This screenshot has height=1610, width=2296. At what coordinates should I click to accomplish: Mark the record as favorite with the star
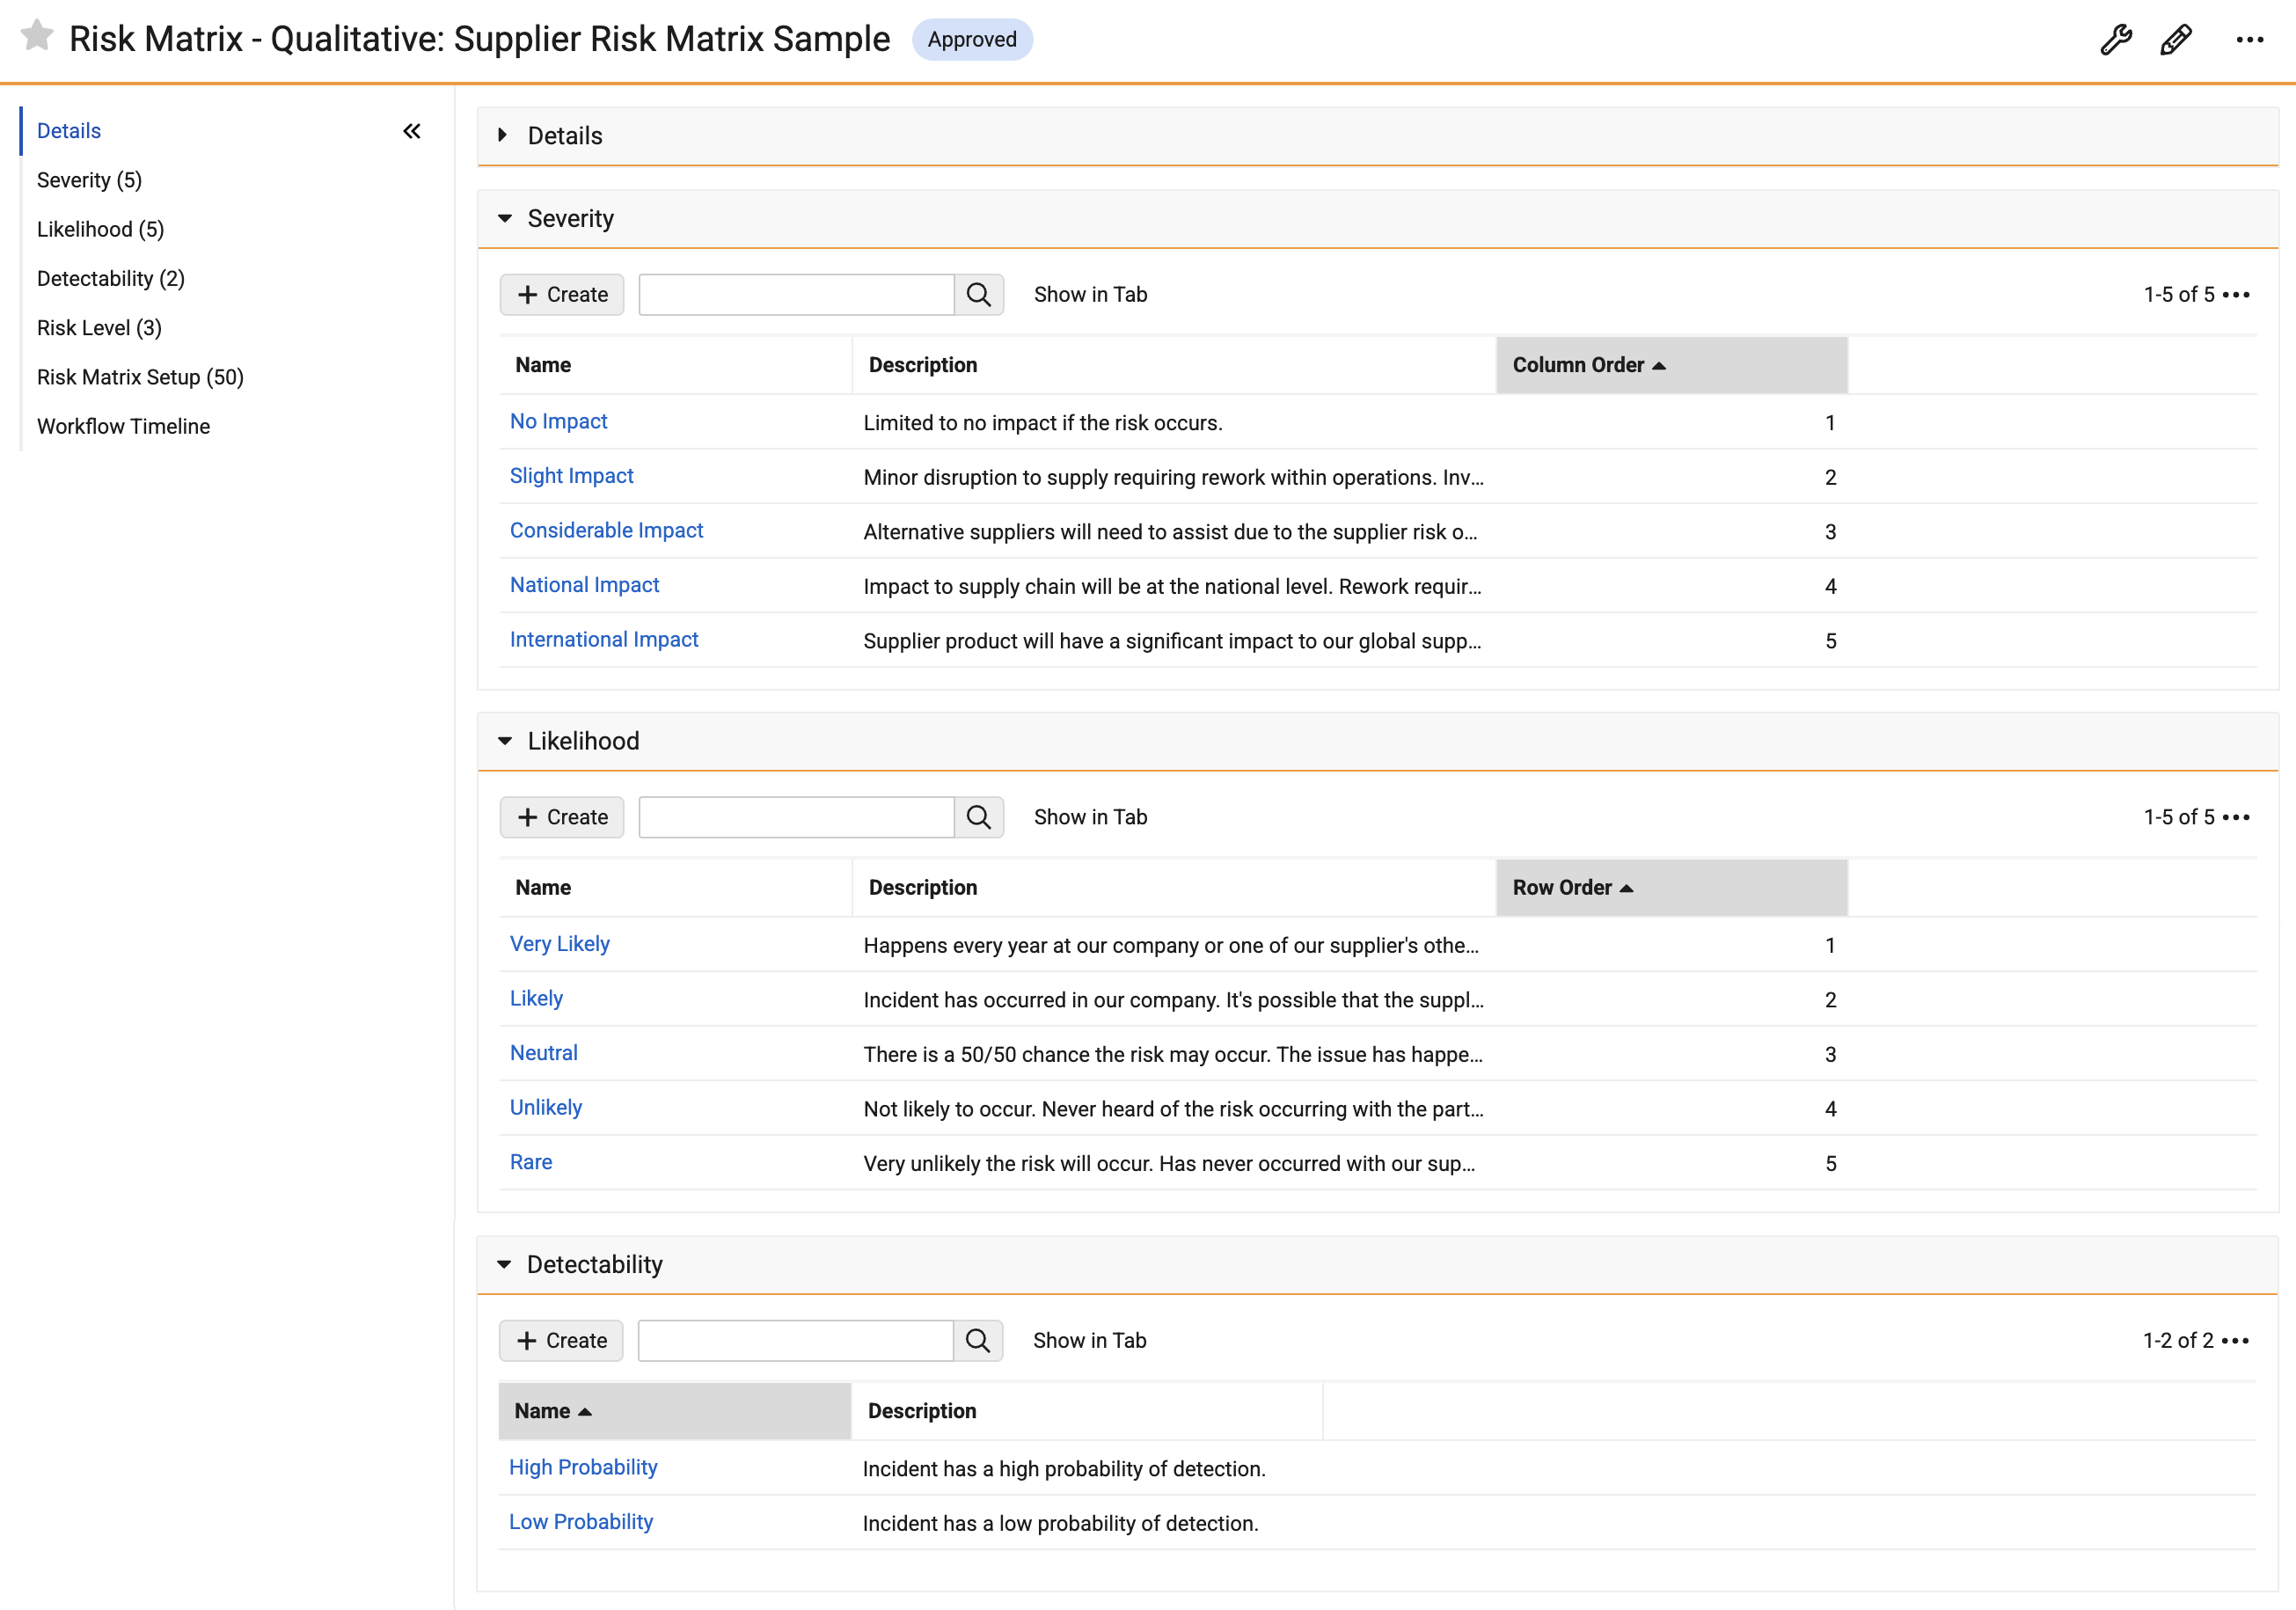37,36
